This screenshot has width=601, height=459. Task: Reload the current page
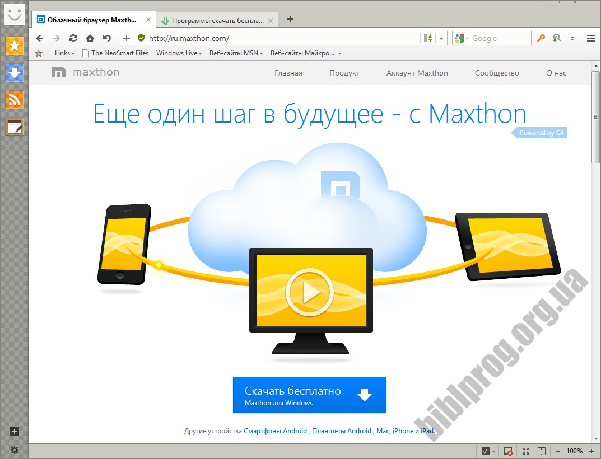coord(73,38)
